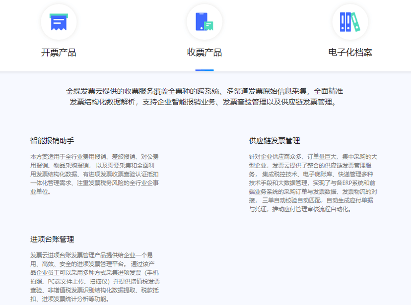
Task: Click the green tilted binder in the archive icon
Action: [356, 22]
